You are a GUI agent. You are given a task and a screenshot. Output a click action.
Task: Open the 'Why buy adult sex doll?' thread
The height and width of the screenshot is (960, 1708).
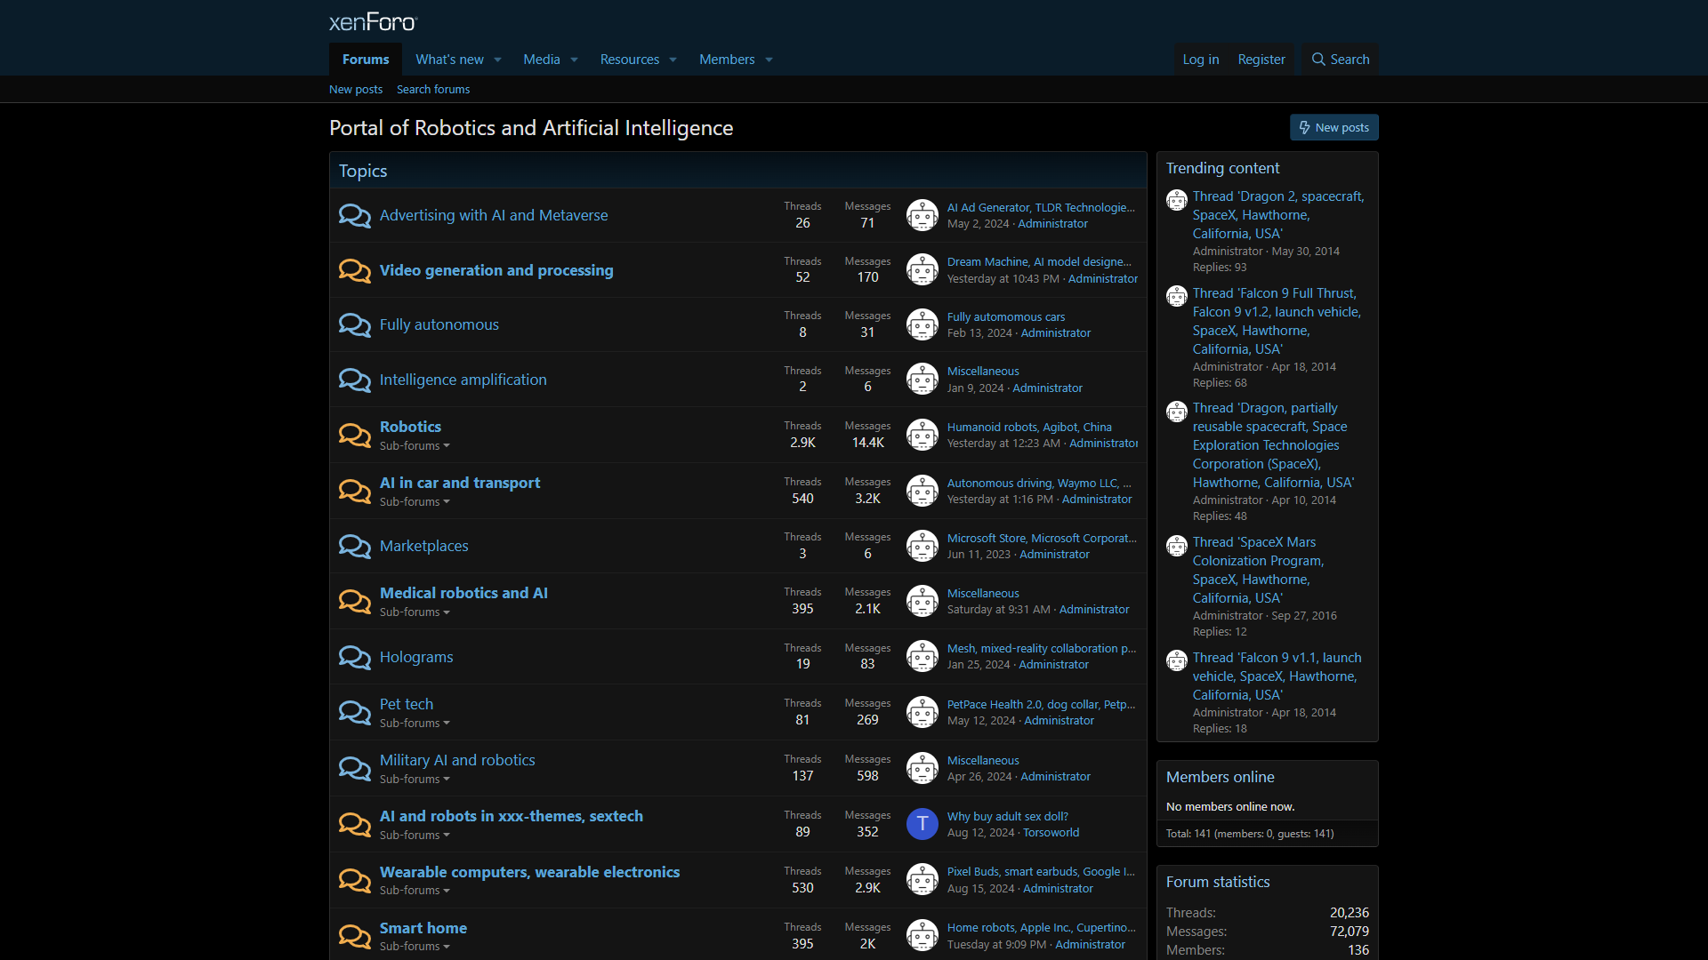pyautogui.click(x=1007, y=815)
